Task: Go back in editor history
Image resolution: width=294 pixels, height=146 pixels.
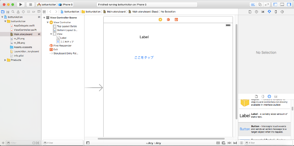Action: point(50,12)
